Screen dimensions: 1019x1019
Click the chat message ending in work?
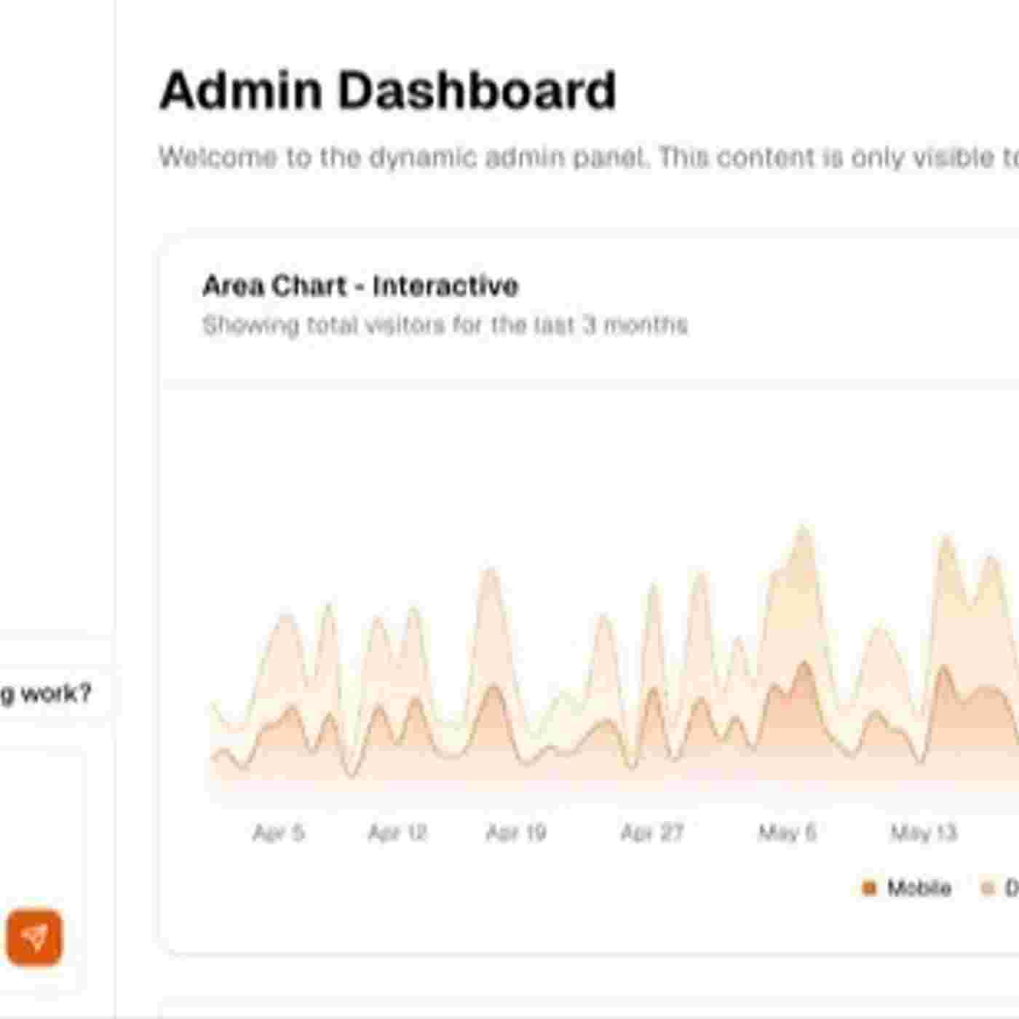47,693
